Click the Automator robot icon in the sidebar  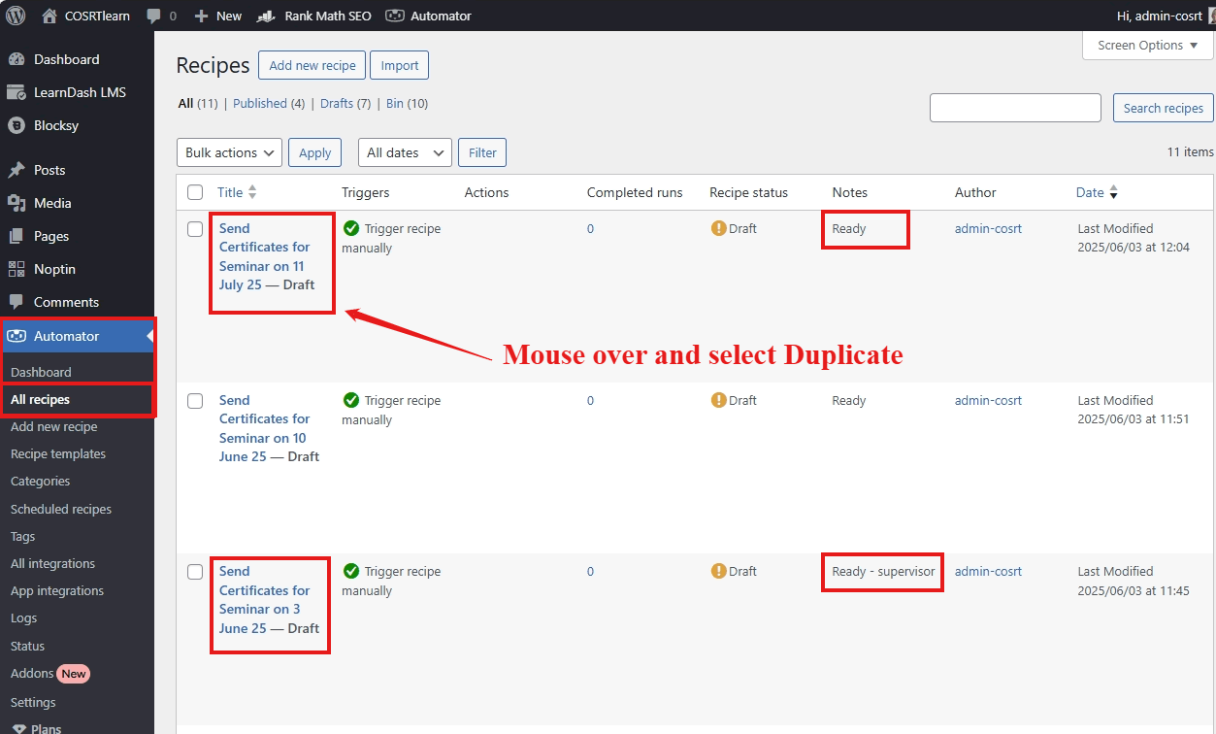click(x=16, y=336)
